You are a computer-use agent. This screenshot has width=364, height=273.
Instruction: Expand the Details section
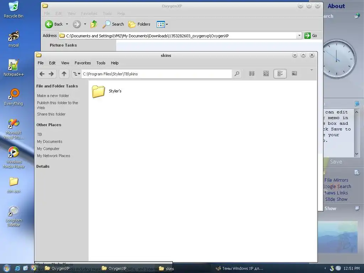(x=43, y=166)
